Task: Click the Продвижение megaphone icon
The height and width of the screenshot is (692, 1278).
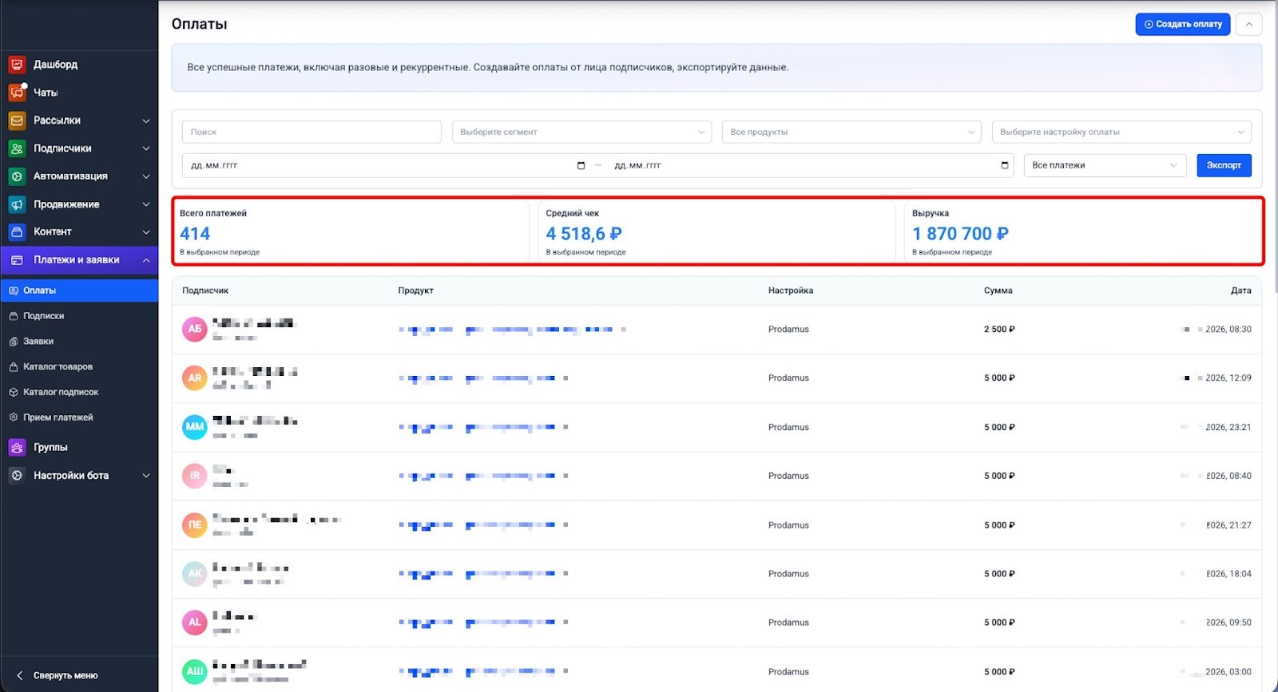Action: tap(17, 204)
